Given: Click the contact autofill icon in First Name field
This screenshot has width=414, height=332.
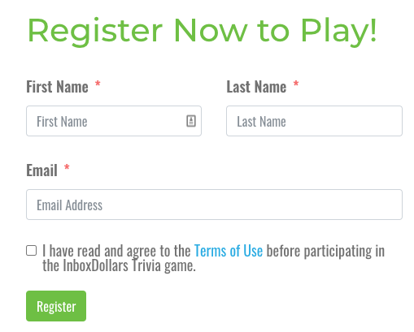Looking at the screenshot, I should tap(191, 121).
